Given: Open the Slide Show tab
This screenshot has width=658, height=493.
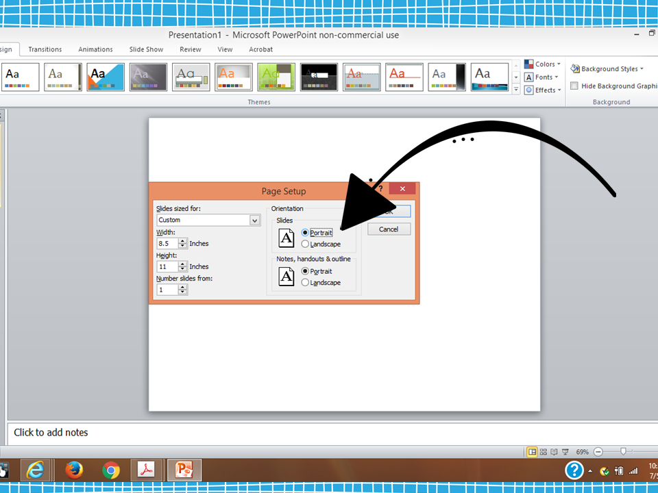Looking at the screenshot, I should [x=146, y=49].
